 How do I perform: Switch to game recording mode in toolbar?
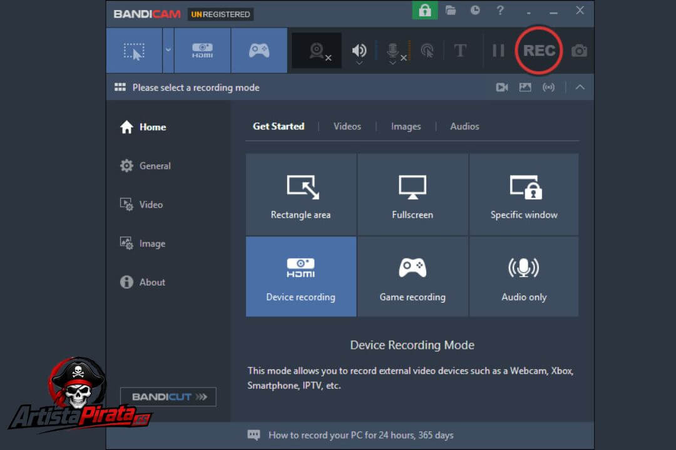click(x=259, y=51)
